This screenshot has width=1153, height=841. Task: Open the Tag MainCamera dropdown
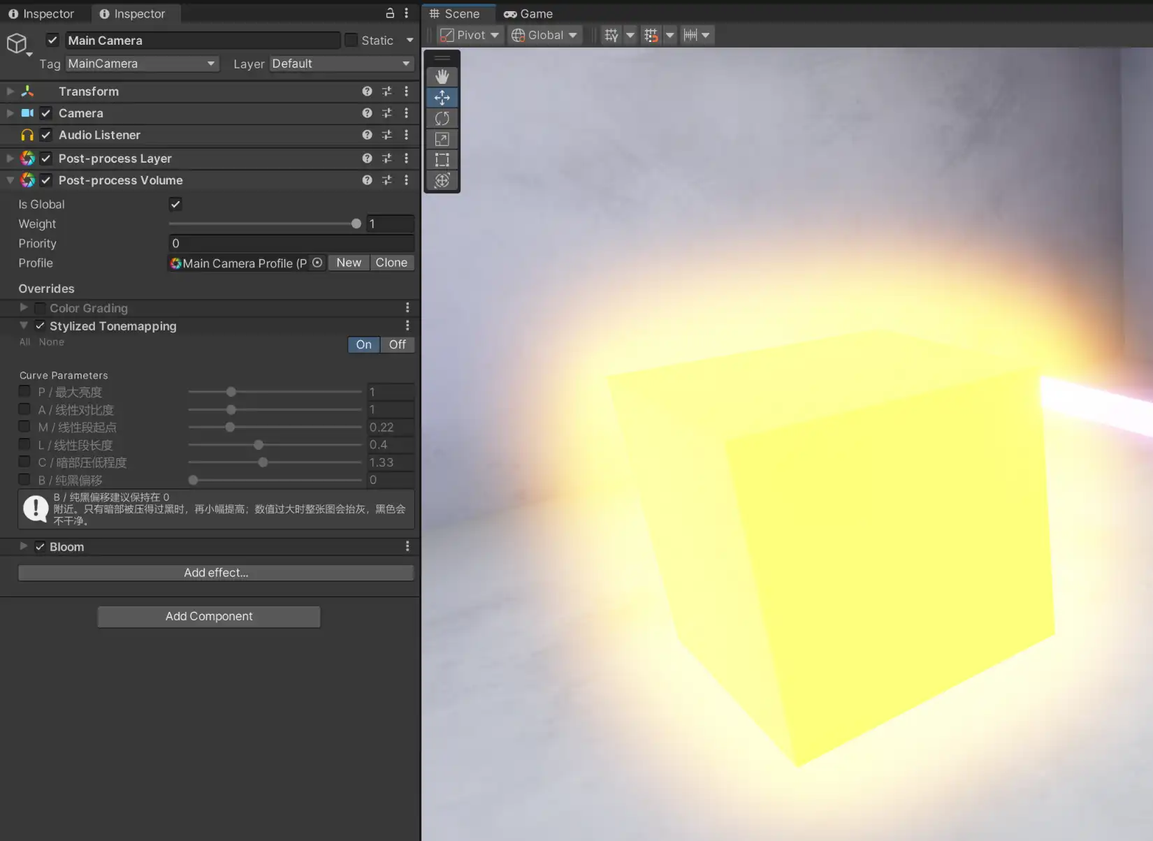pyautogui.click(x=142, y=64)
